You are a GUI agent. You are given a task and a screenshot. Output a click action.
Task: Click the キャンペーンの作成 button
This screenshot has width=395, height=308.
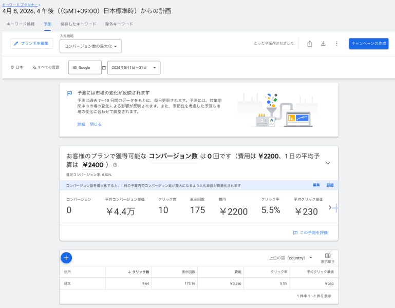(368, 44)
